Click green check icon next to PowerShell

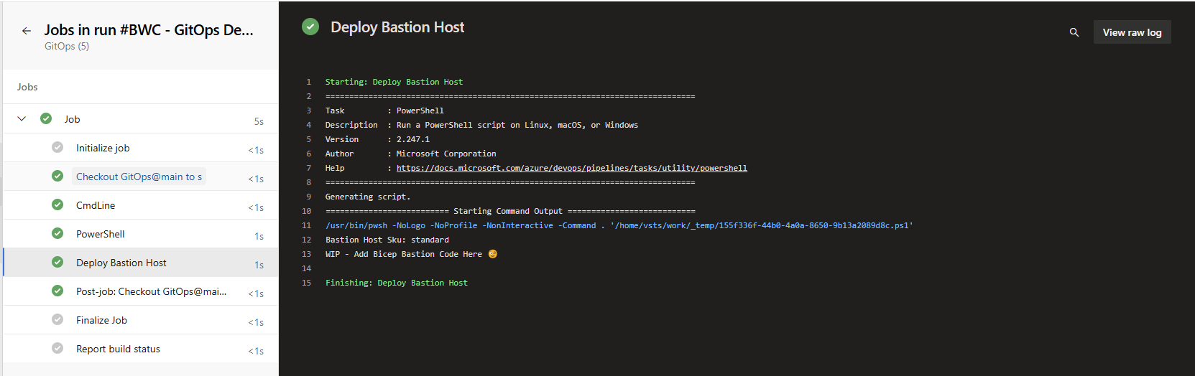click(x=57, y=233)
